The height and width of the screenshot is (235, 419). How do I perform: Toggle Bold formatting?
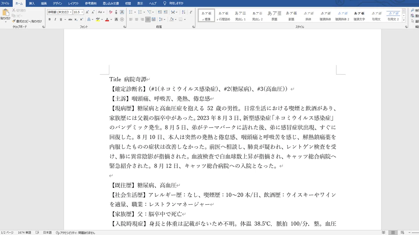click(50, 20)
